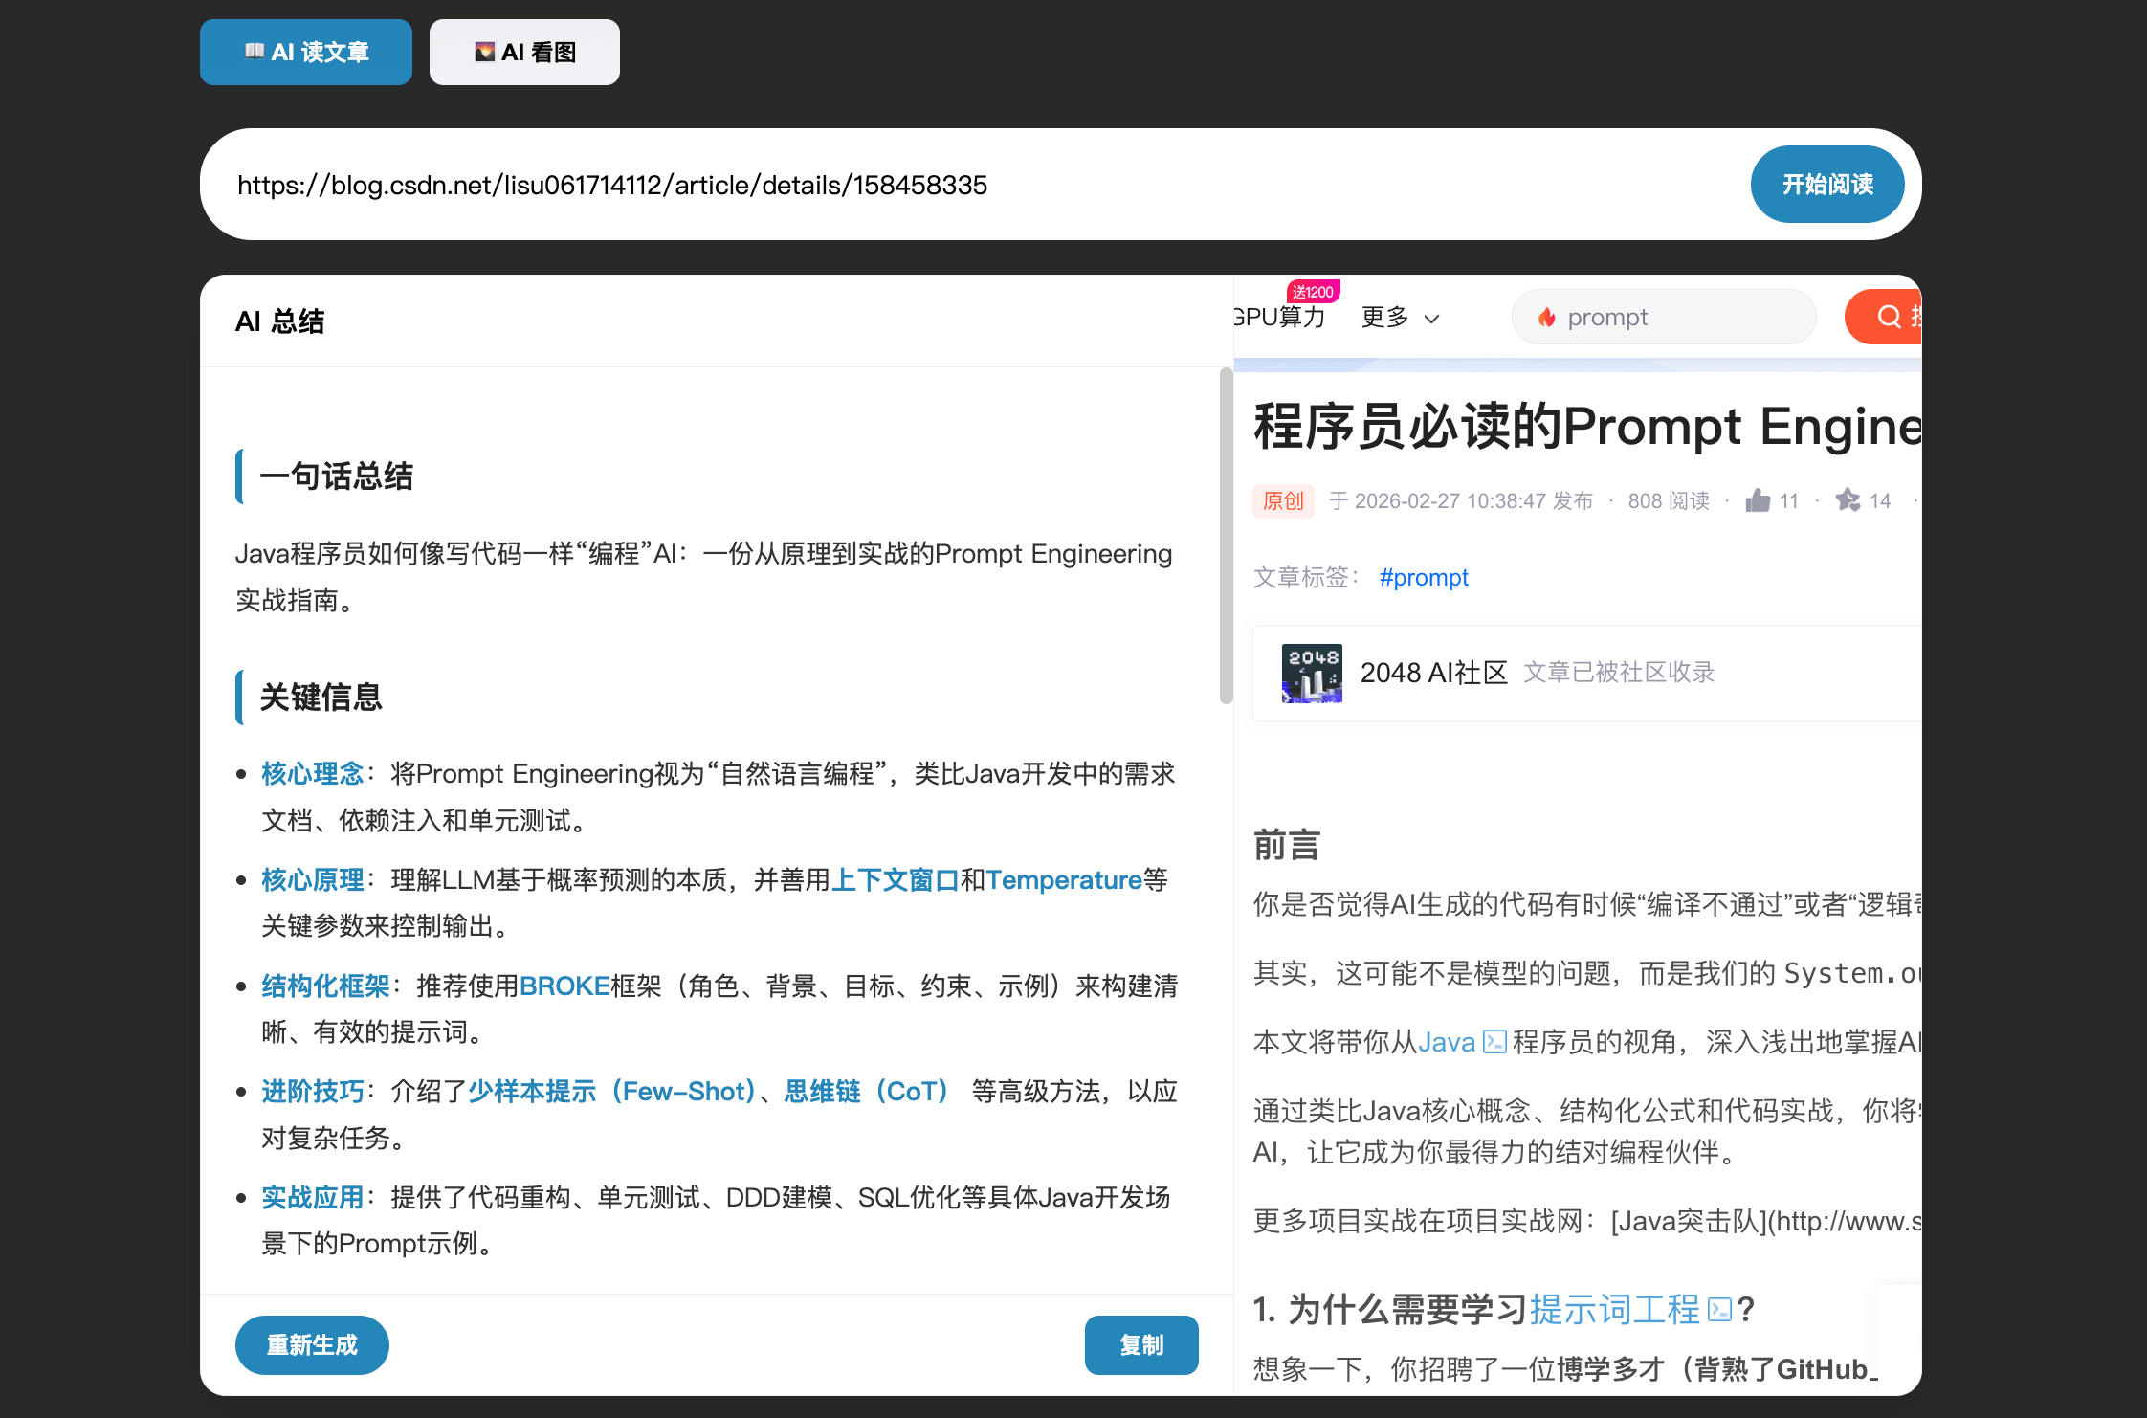This screenshot has width=2147, height=1418.
Task: Click the star favorite icon
Action: click(x=1848, y=500)
